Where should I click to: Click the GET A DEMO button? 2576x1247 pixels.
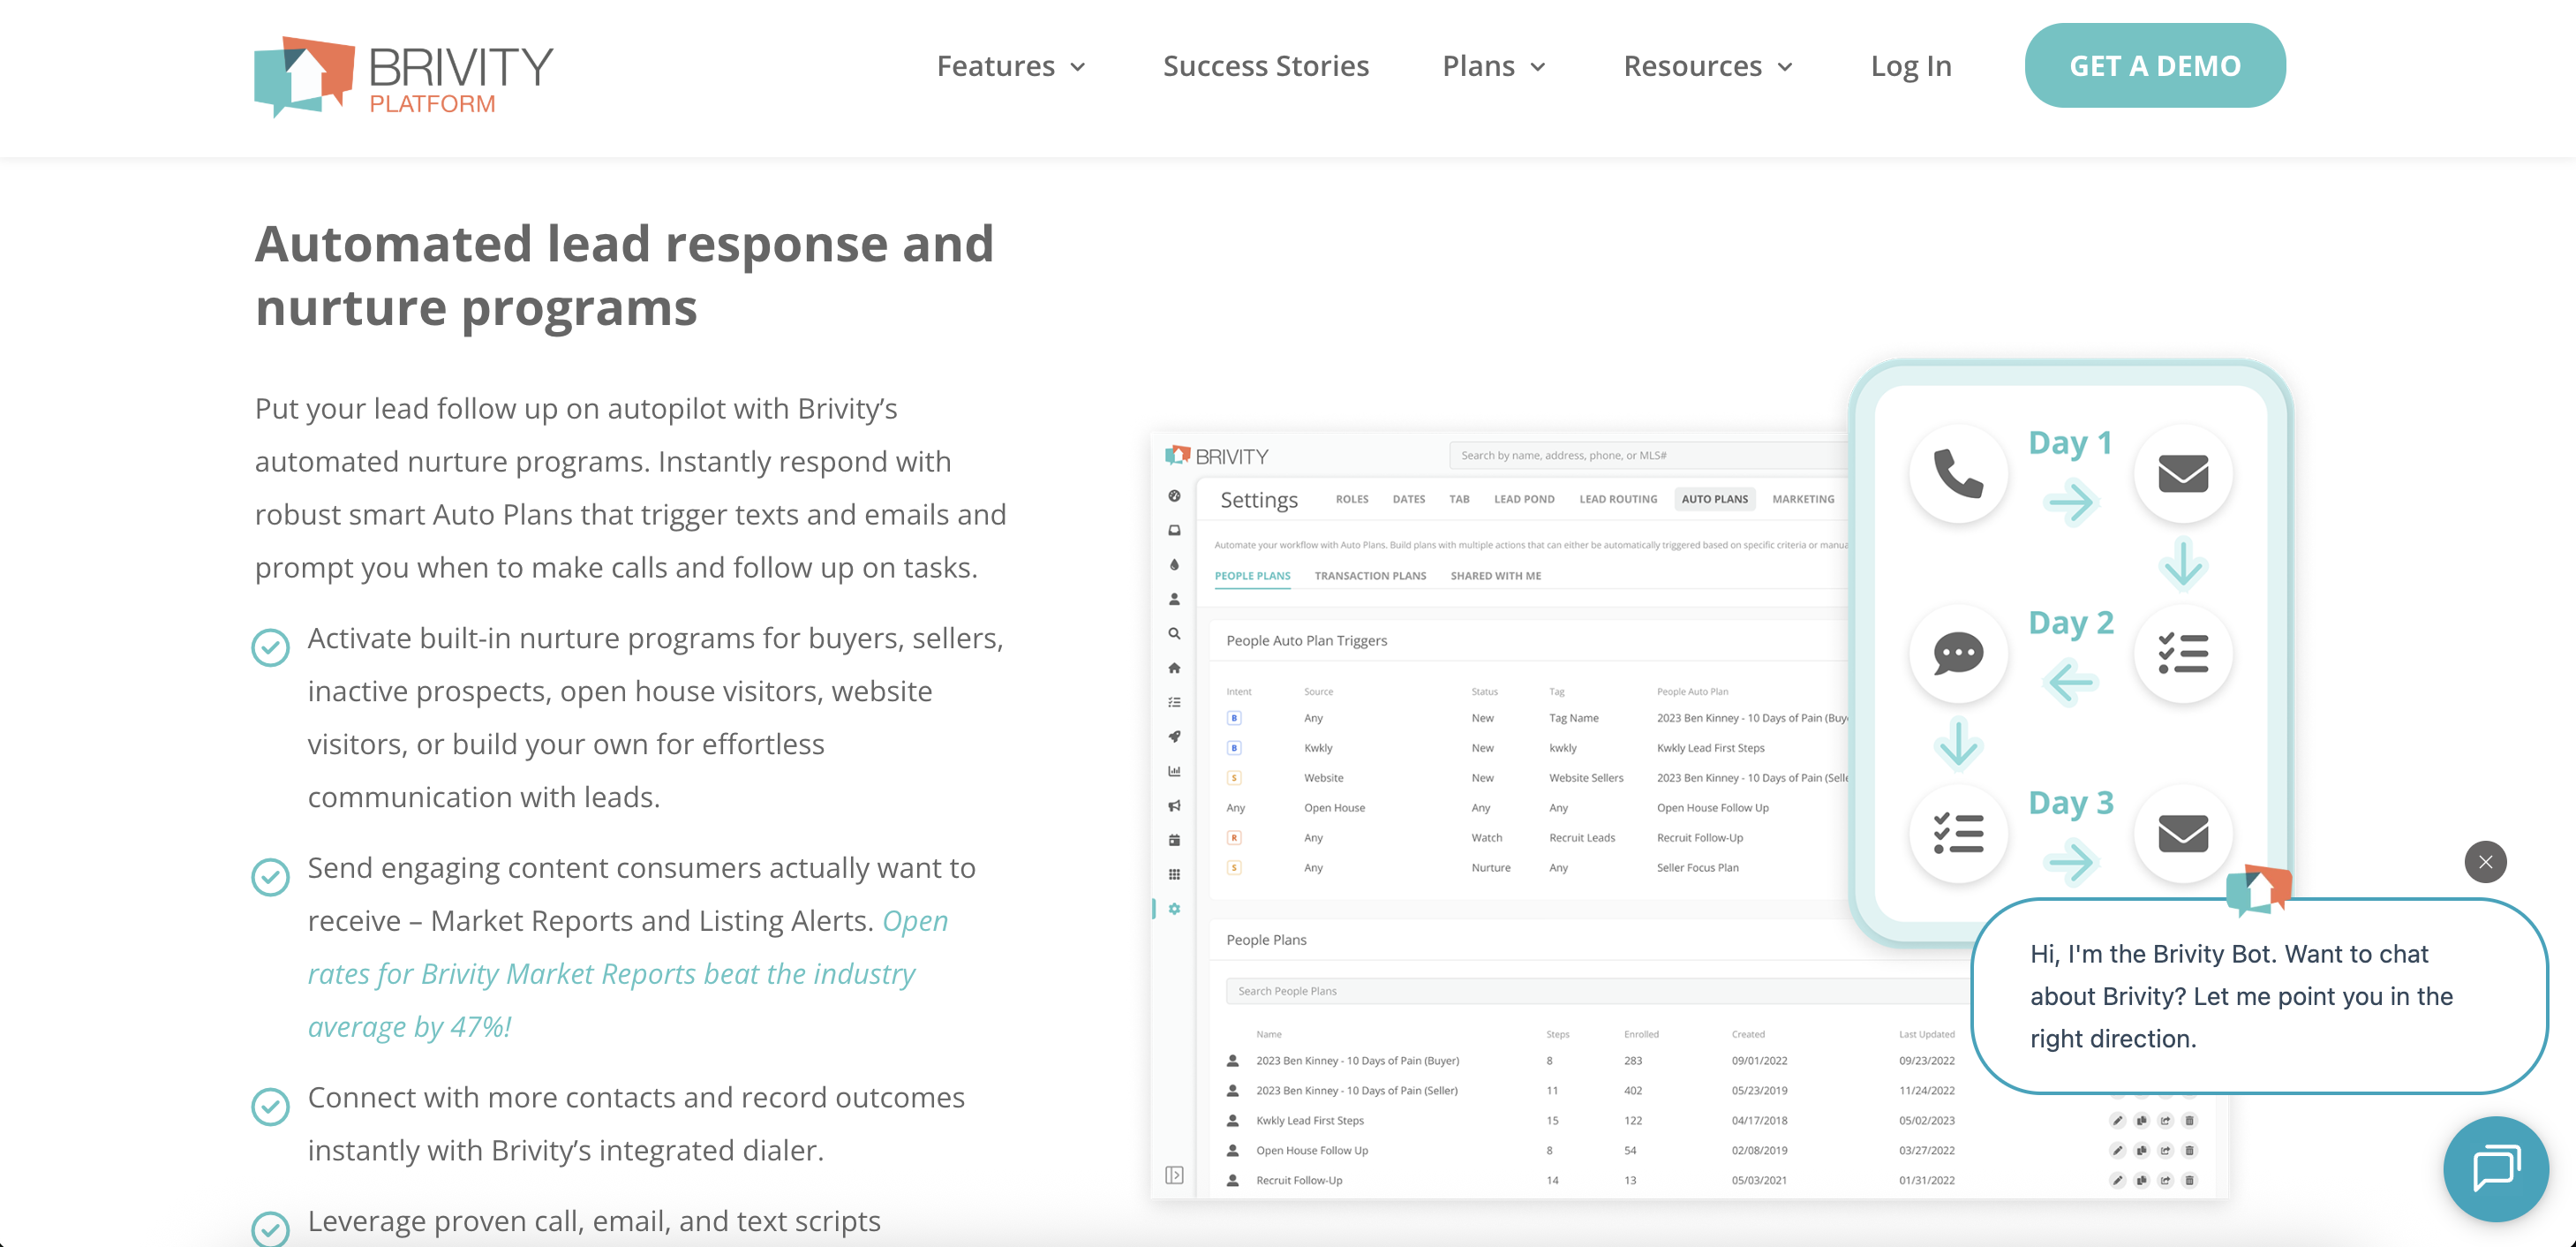[x=2156, y=65]
